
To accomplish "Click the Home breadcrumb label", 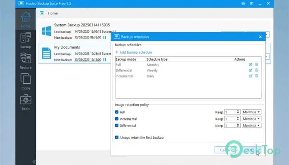I will pyautogui.click(x=53, y=13).
